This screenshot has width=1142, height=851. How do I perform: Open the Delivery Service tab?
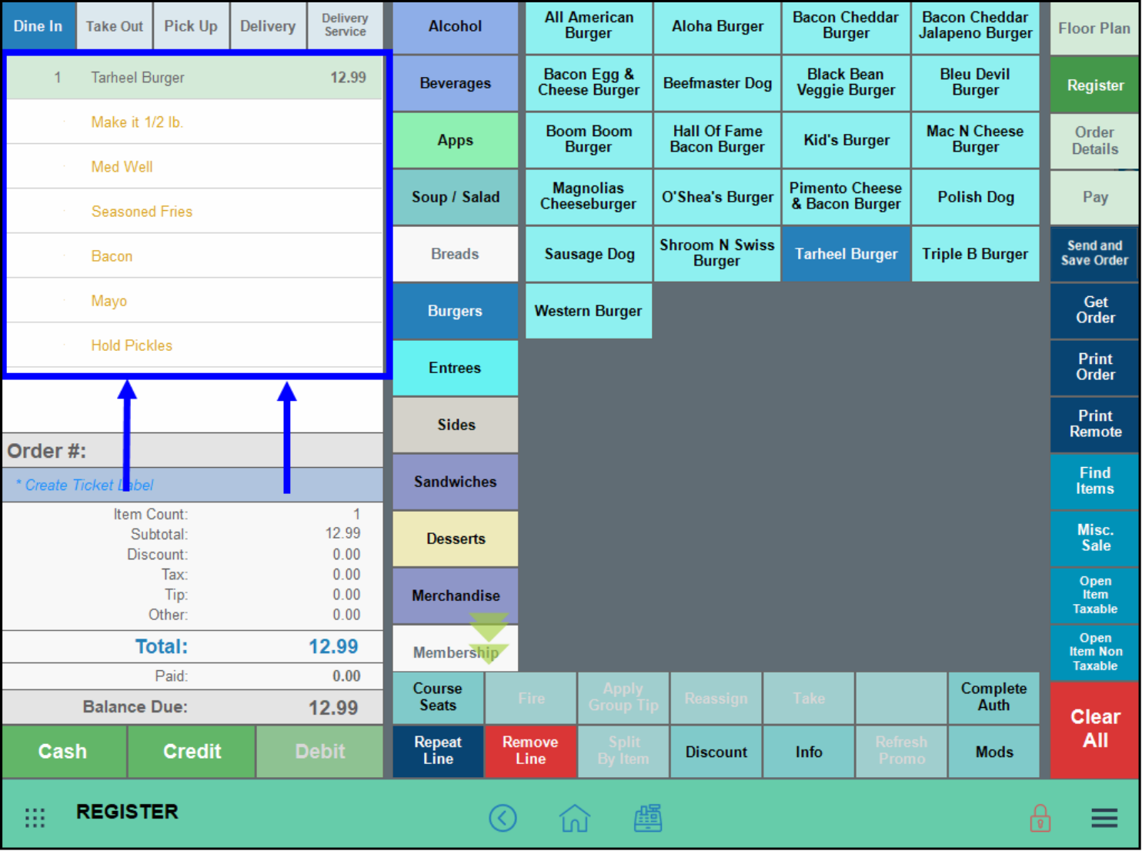(x=344, y=25)
